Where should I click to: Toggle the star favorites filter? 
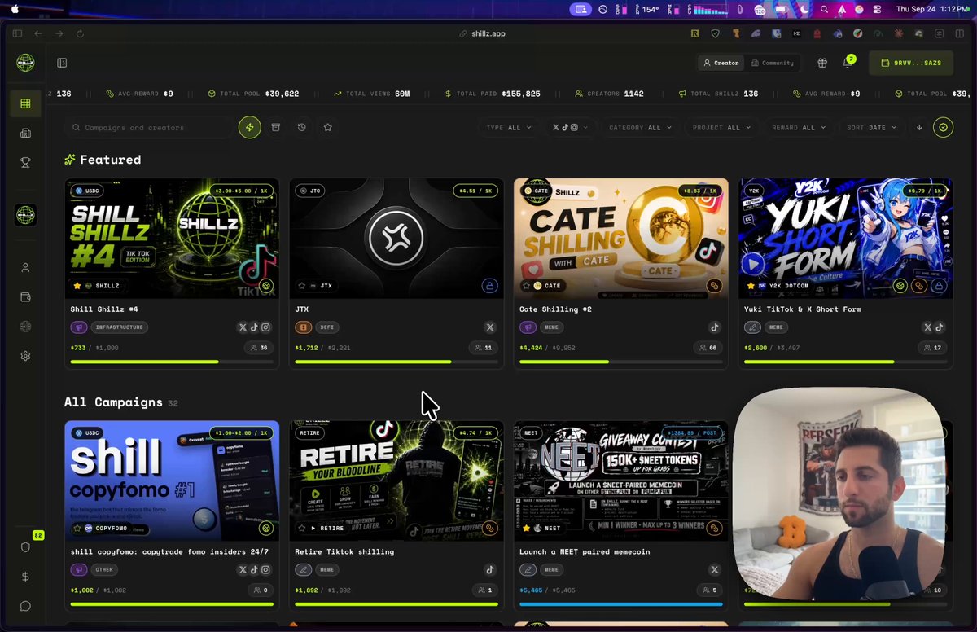pos(327,127)
